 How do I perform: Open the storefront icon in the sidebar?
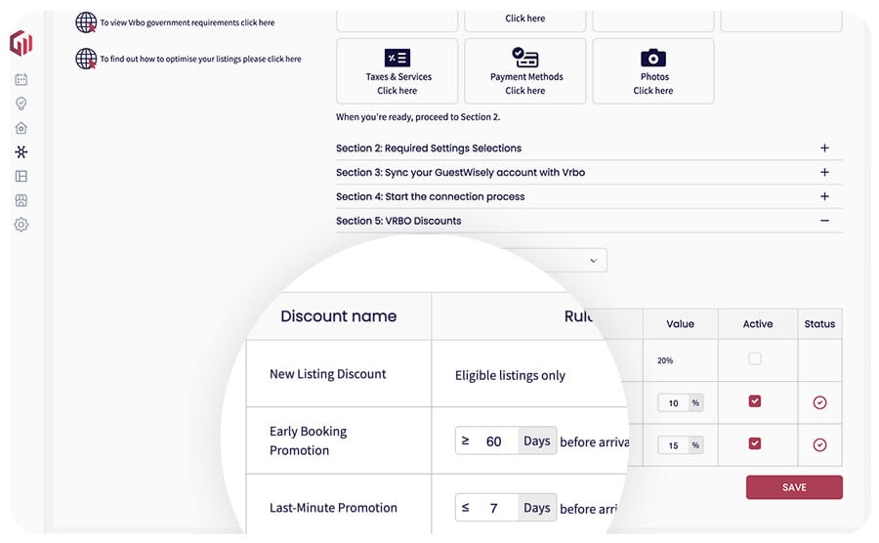21,200
